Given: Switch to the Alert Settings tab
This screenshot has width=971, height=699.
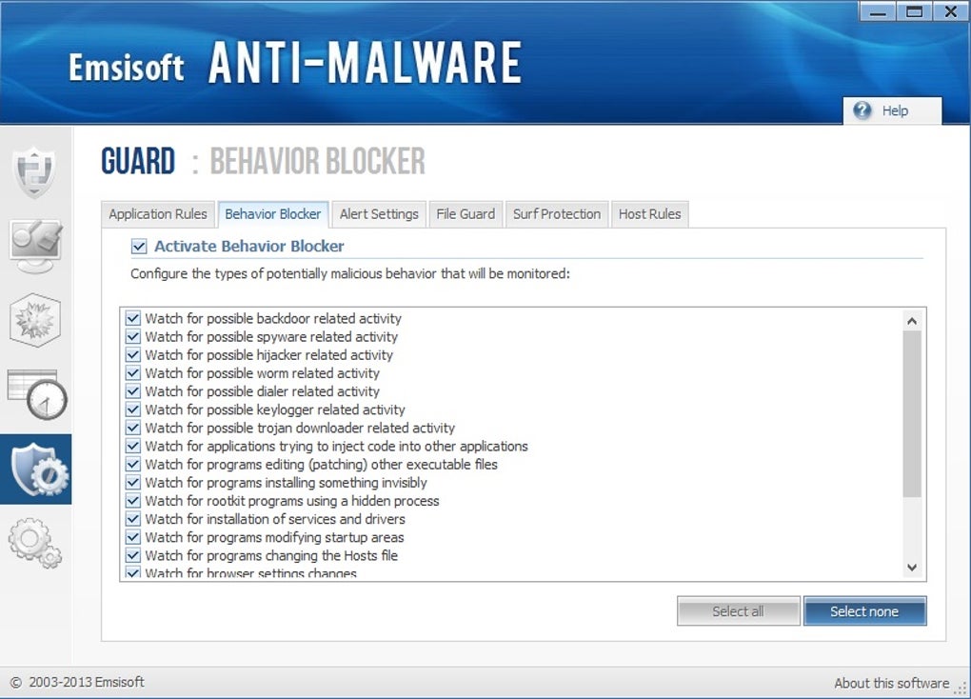Looking at the screenshot, I should coord(379,214).
